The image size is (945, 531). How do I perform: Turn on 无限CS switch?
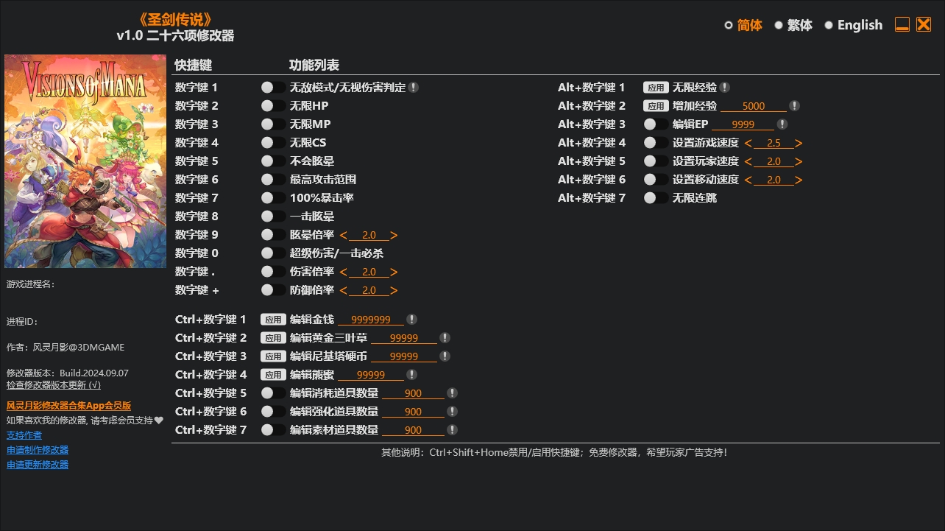273,143
